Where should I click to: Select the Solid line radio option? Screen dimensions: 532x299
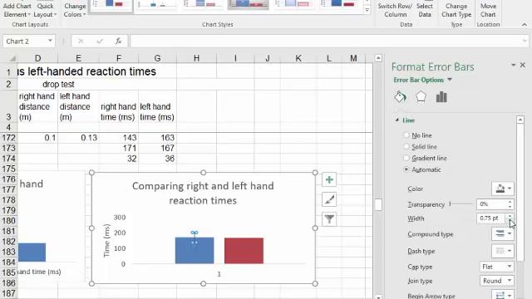coord(406,146)
